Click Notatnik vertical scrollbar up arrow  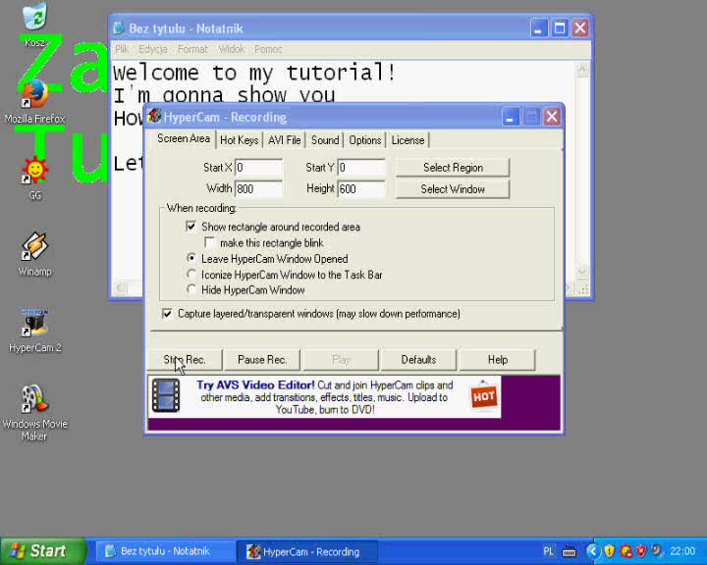(582, 69)
